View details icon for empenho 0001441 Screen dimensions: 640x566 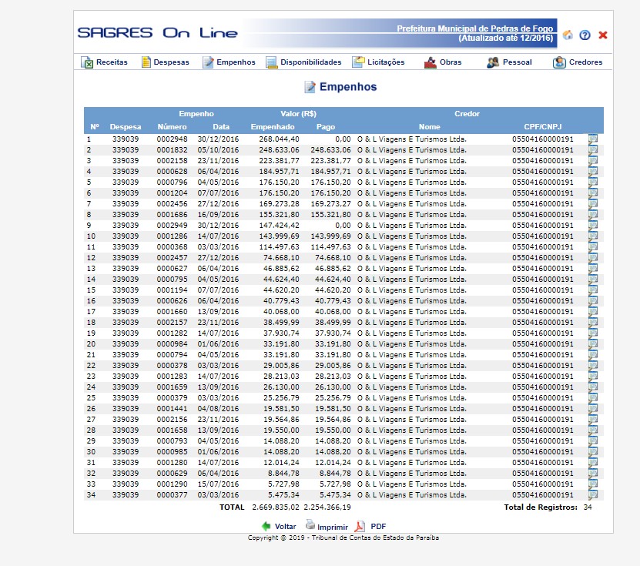click(593, 408)
